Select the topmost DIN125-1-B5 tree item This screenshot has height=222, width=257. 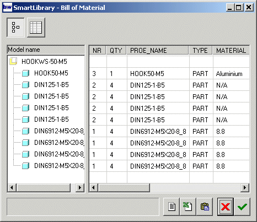pos(51,85)
